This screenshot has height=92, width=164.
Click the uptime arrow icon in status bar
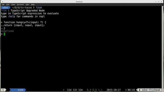(64, 90)
